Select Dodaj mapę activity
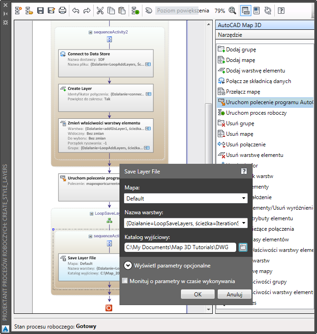 pos(265,60)
